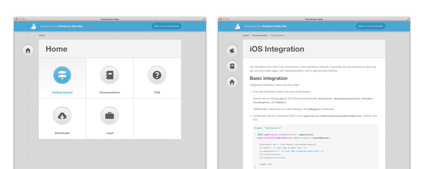The width and height of the screenshot is (424, 169).
Task: Click the "cb.appSignature" code line
Action: [x=292, y=151]
